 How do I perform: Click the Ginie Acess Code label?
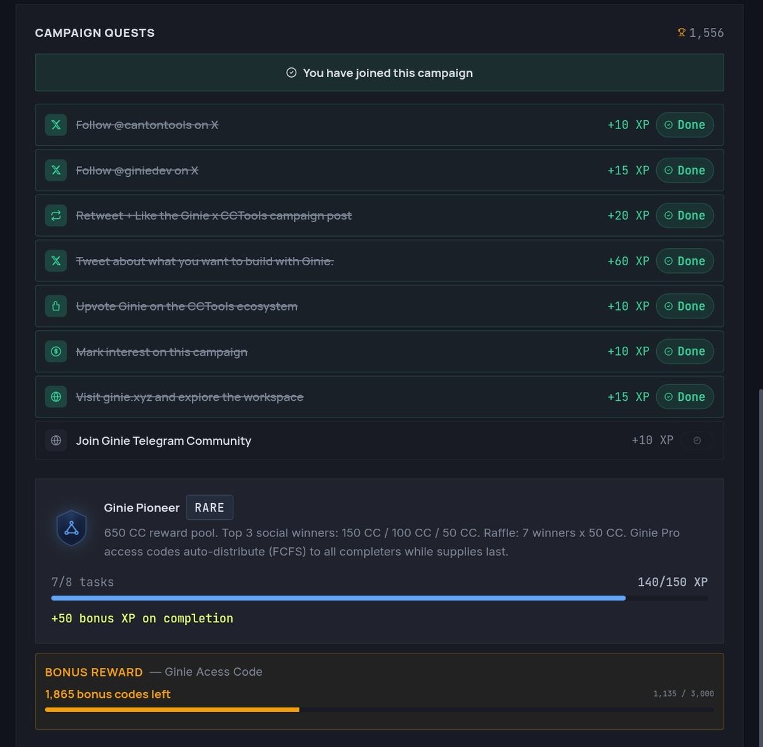pyautogui.click(x=214, y=672)
